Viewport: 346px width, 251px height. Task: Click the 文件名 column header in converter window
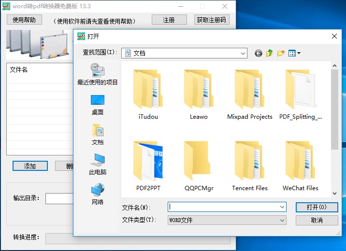point(18,70)
